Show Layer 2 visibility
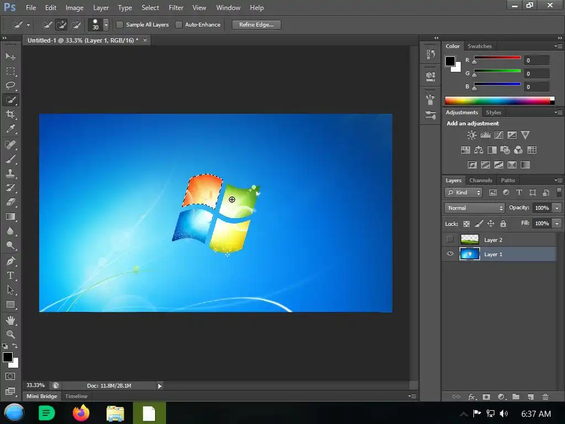Viewport: 565px width, 424px height. (x=450, y=239)
